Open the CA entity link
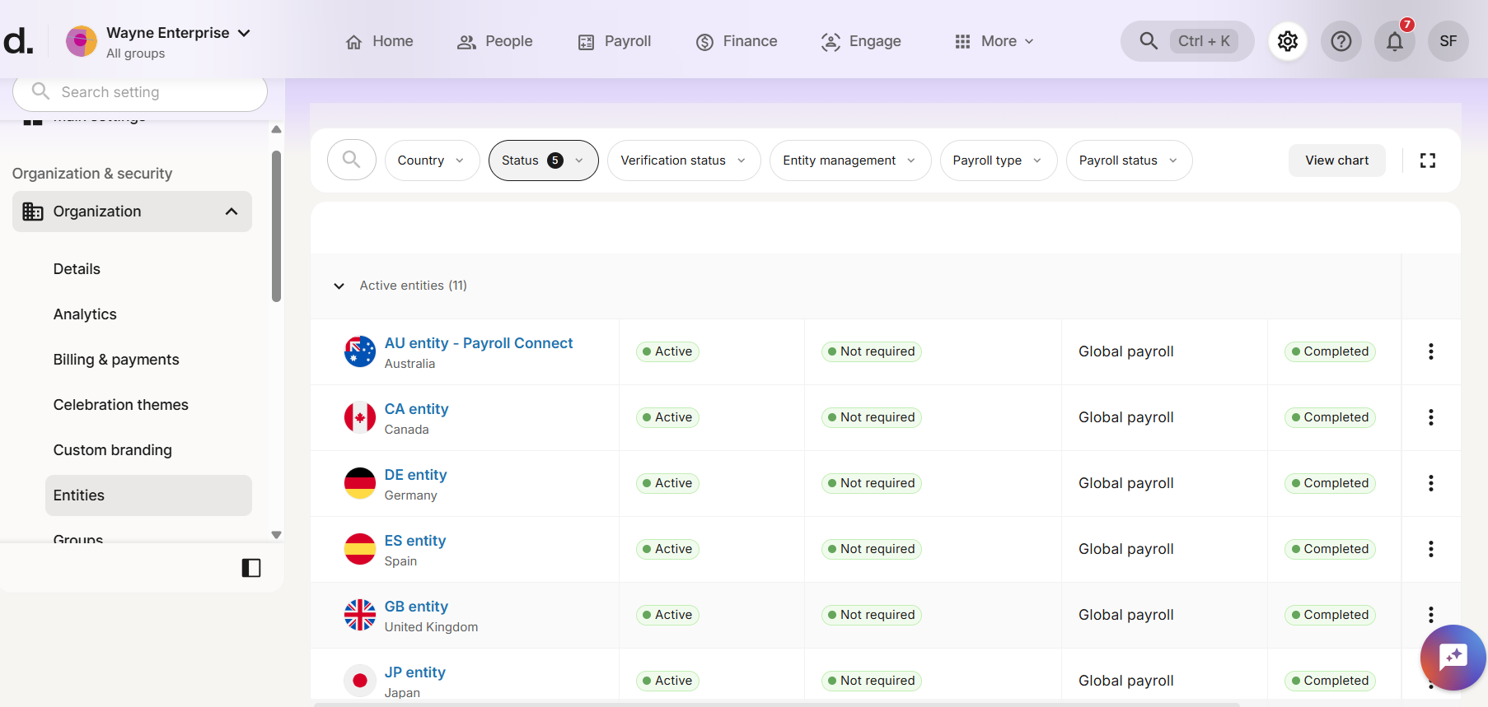 pyautogui.click(x=416, y=409)
